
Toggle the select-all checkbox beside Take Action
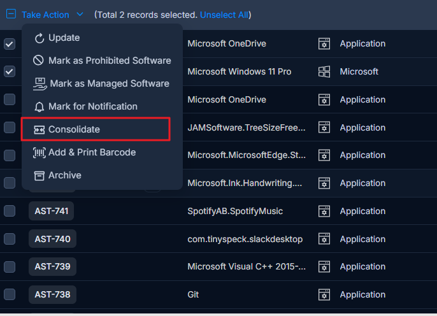(x=11, y=13)
